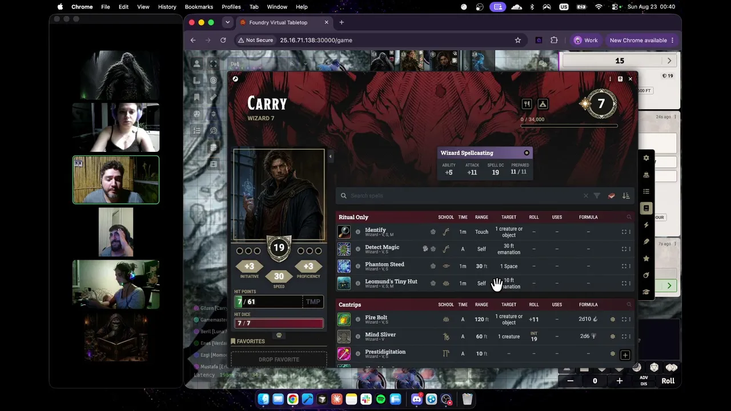
Task: Open Identify row context menu dots
Action: 630,232
